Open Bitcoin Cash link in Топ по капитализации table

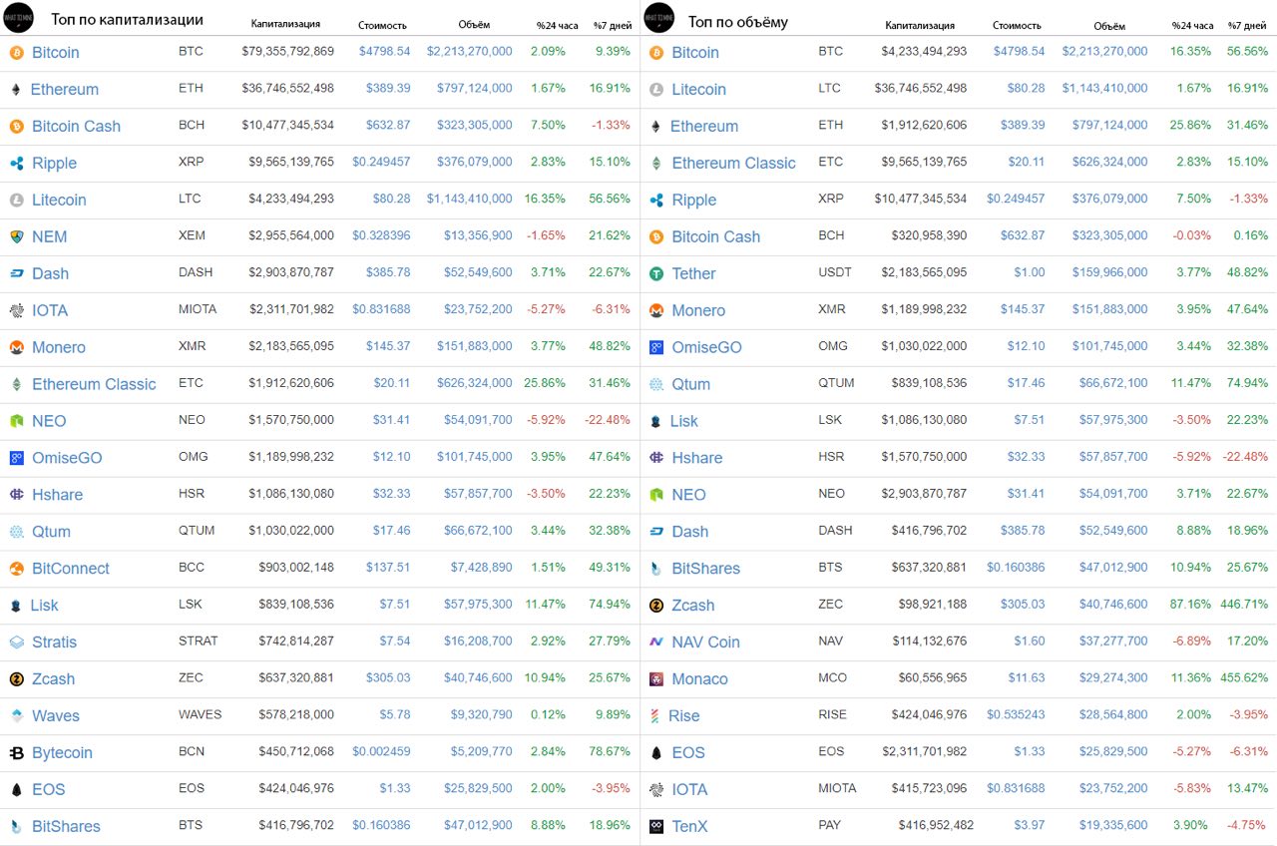pyautogui.click(x=76, y=127)
